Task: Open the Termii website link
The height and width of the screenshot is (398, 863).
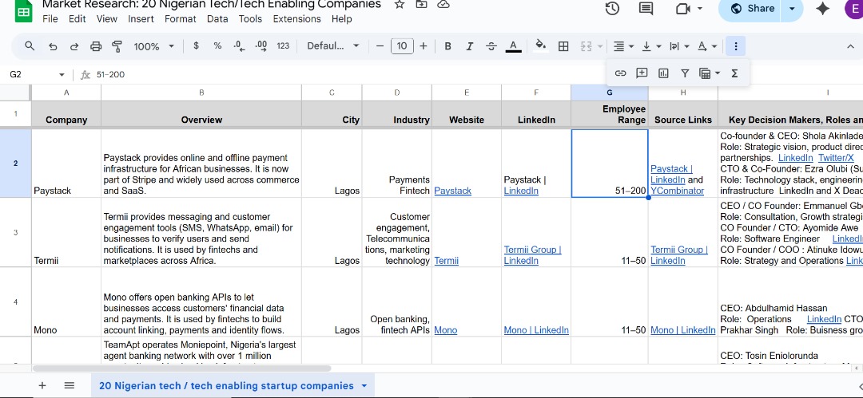Action: pos(446,261)
